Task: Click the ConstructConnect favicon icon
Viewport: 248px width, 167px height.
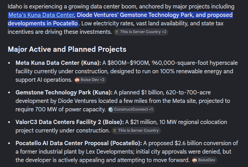Action: pos(111,110)
